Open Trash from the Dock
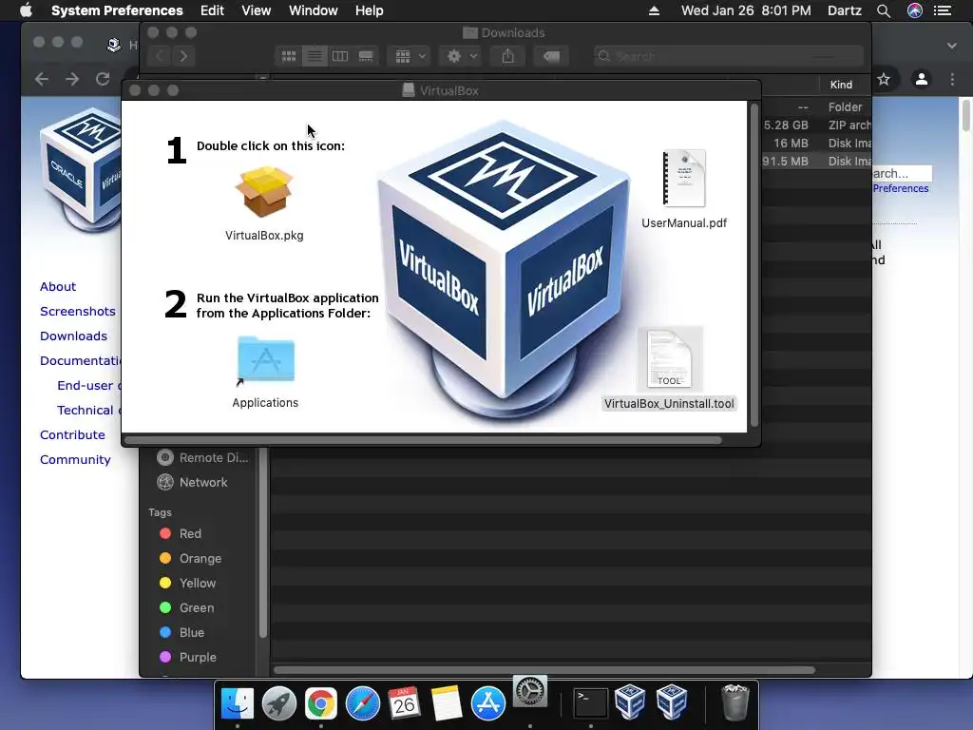Image resolution: width=973 pixels, height=730 pixels. click(735, 703)
